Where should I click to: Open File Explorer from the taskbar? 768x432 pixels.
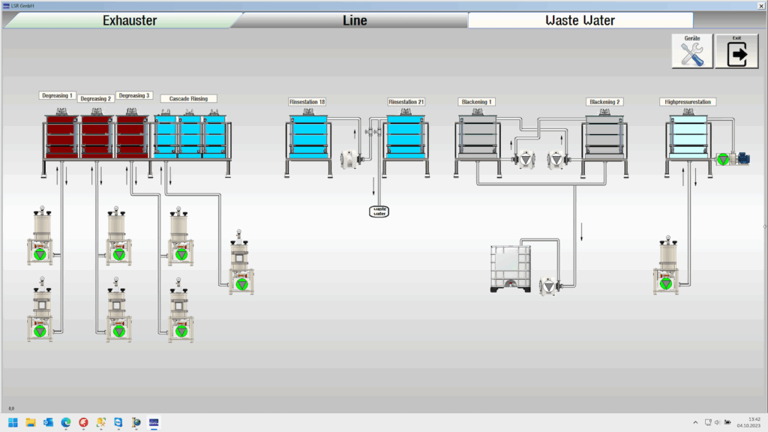click(31, 422)
